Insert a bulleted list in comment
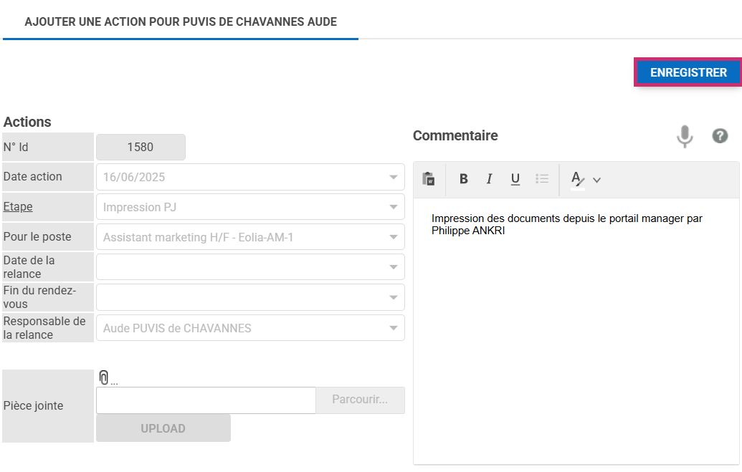This screenshot has width=742, height=472. (542, 179)
